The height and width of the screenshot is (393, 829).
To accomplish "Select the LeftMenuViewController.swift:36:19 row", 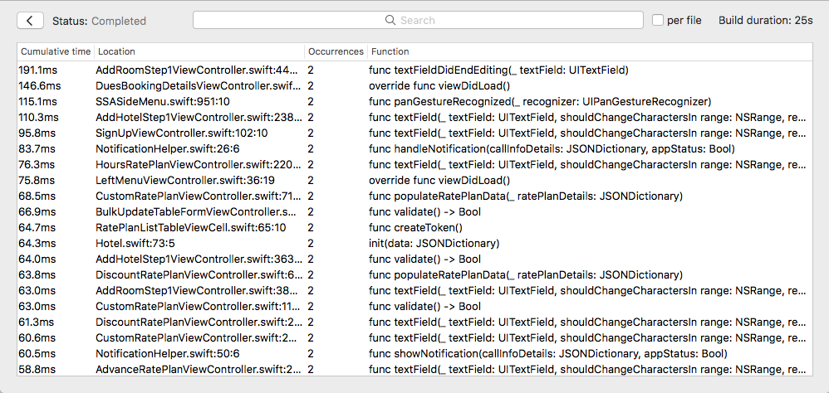I will pos(184,181).
